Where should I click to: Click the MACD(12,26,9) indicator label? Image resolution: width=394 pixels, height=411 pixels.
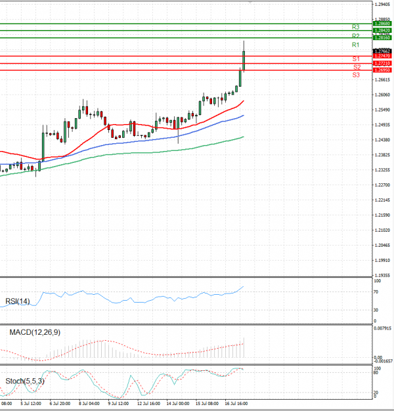click(x=35, y=332)
